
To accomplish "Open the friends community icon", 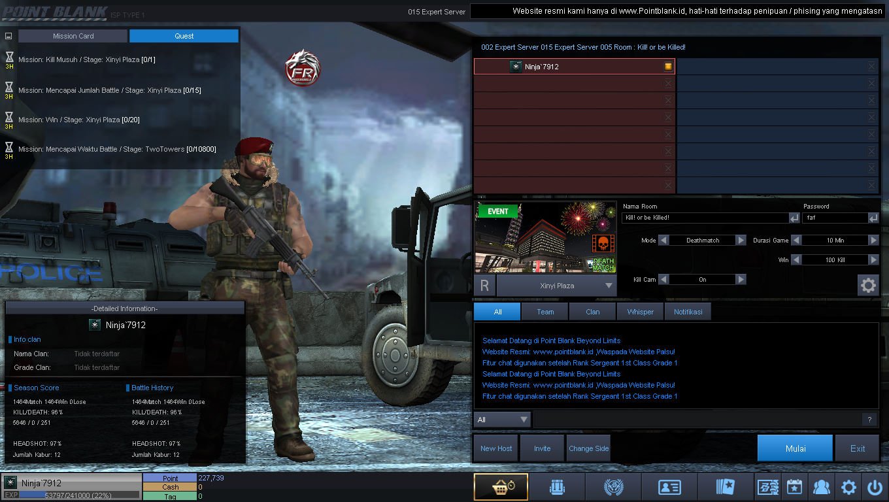I will tap(821, 487).
